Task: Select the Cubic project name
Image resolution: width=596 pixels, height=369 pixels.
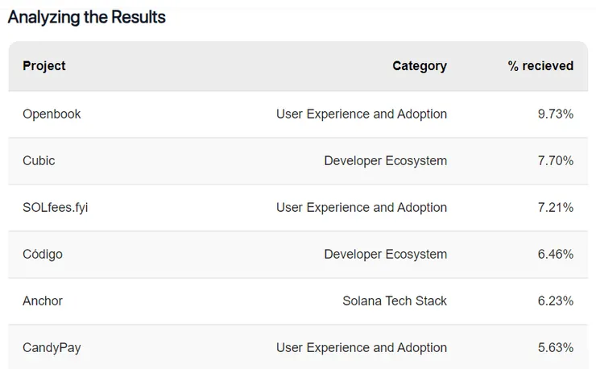Action: (x=39, y=160)
